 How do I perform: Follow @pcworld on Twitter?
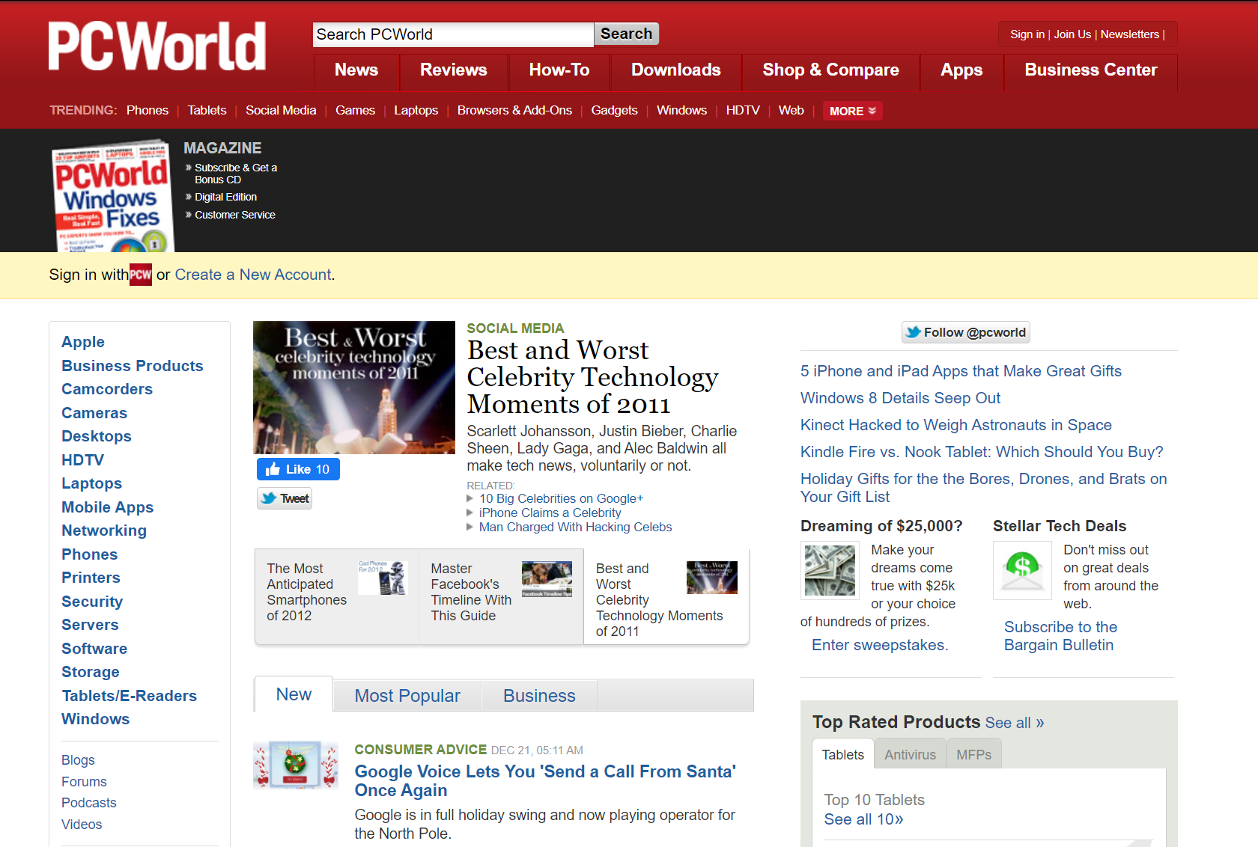click(x=966, y=332)
